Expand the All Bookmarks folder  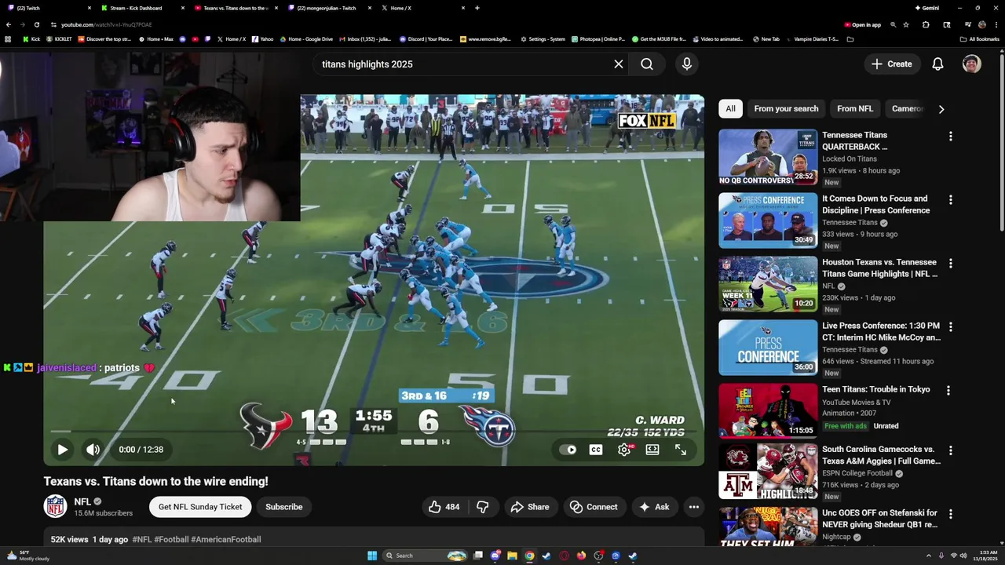coord(979,39)
